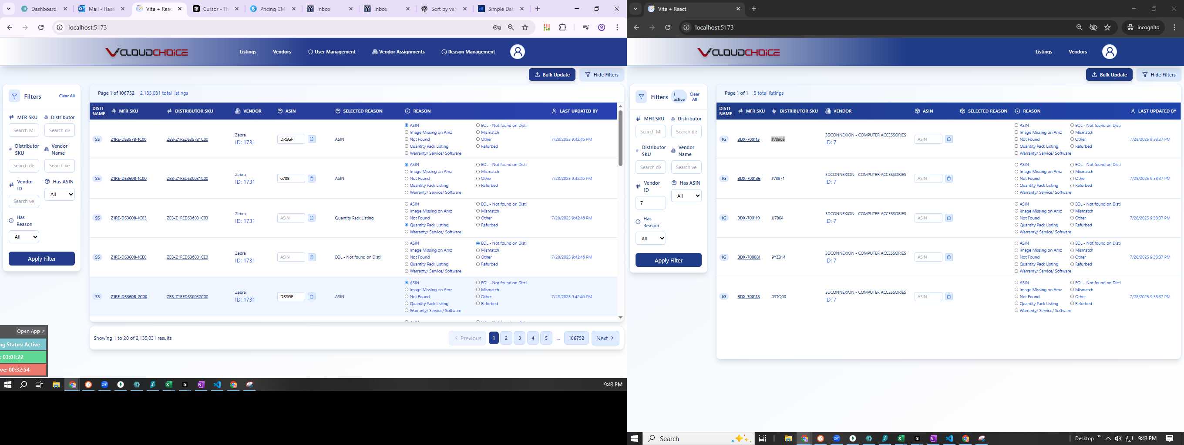Open the notification center icon beside 9:43 PM
This screenshot has height=445, width=1184.
pos(1170,438)
